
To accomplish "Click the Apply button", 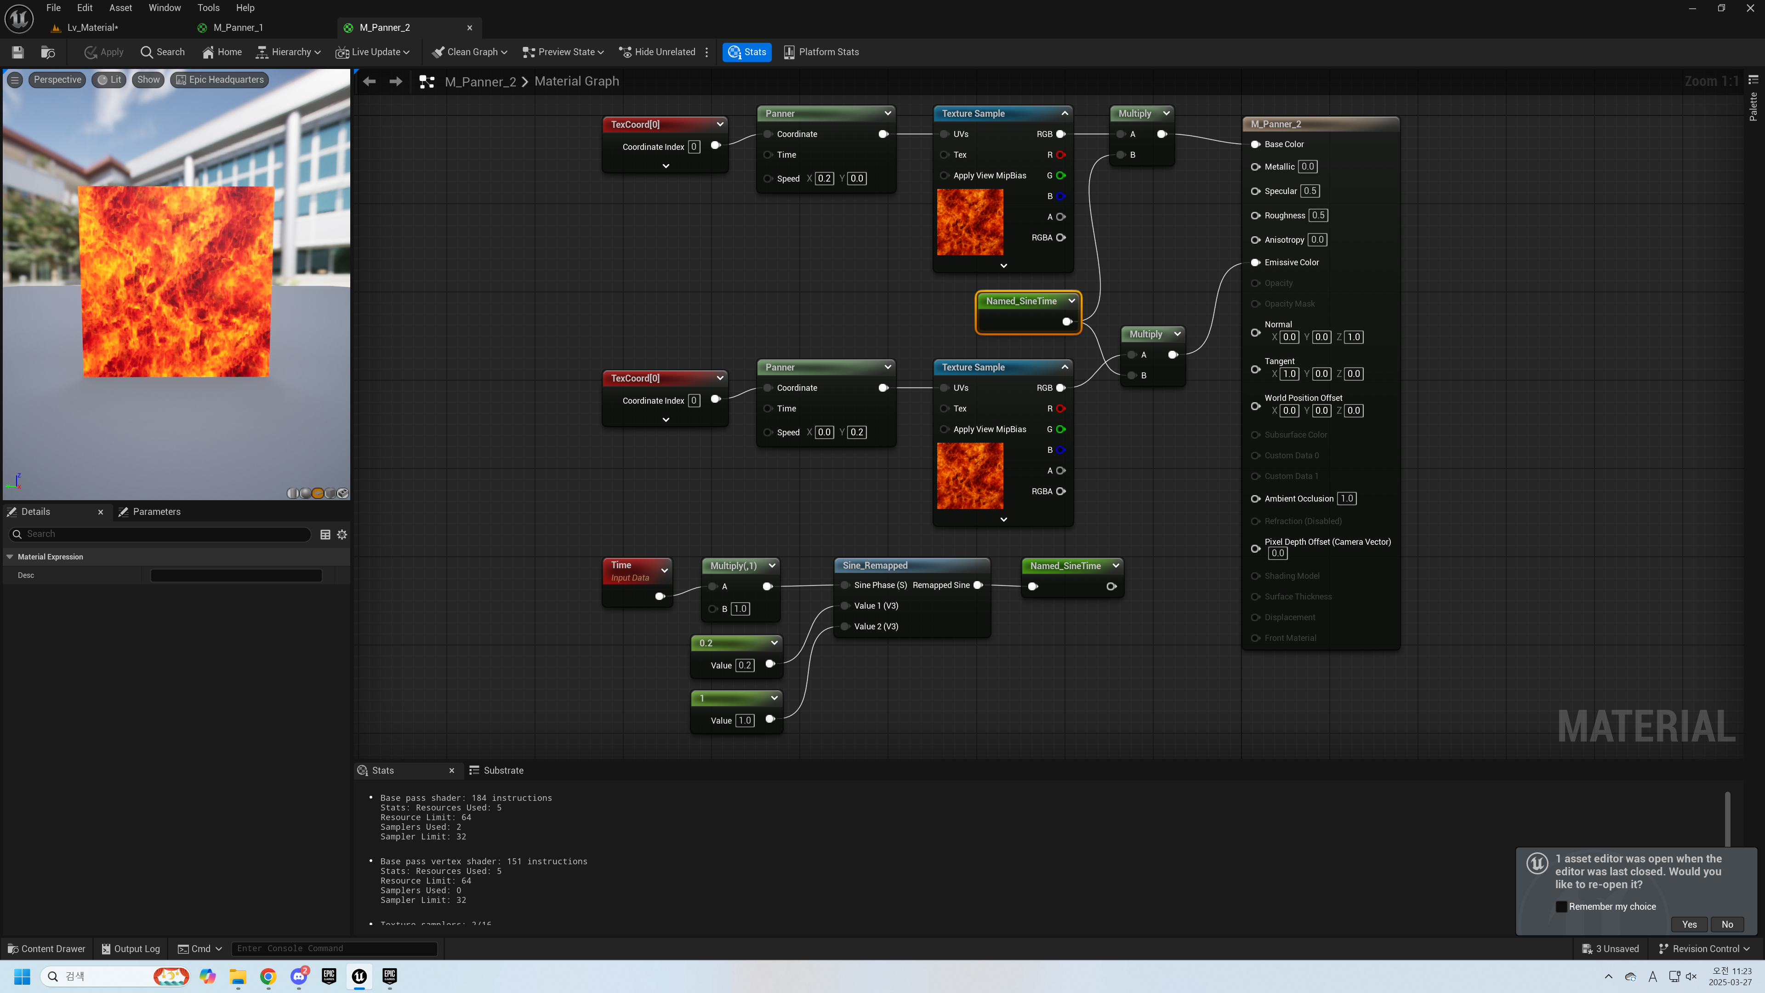I will pyautogui.click(x=103, y=52).
